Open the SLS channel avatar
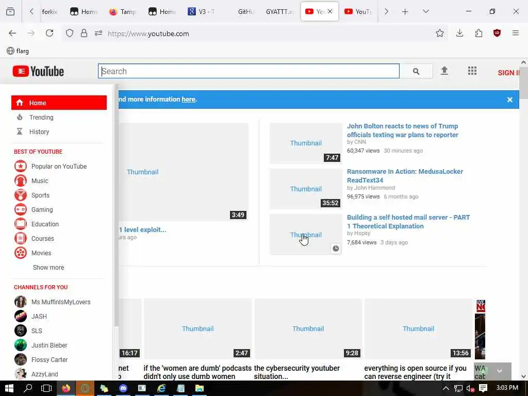Screen dimensions: 528x396 coord(21,331)
